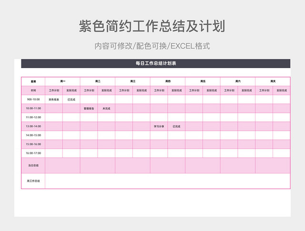Click the 学习分享 cell on Thursday
The height and width of the screenshot is (231, 305).
tap(159, 126)
